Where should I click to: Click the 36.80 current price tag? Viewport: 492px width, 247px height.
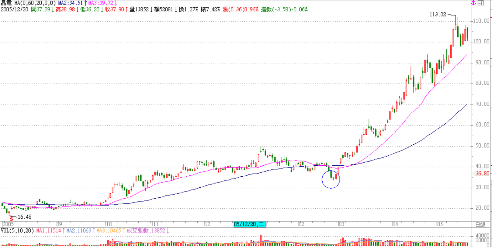coord(482,174)
